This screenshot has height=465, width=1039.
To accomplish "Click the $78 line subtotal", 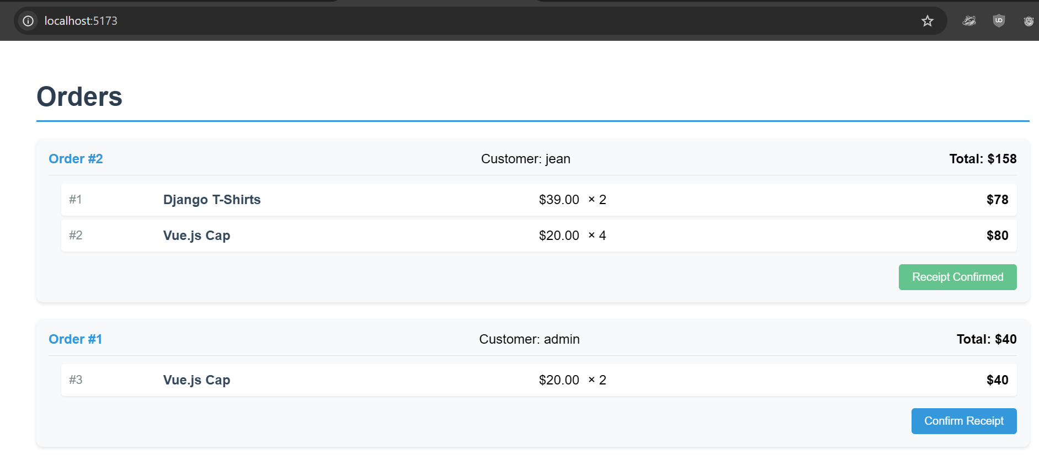I will (x=997, y=200).
